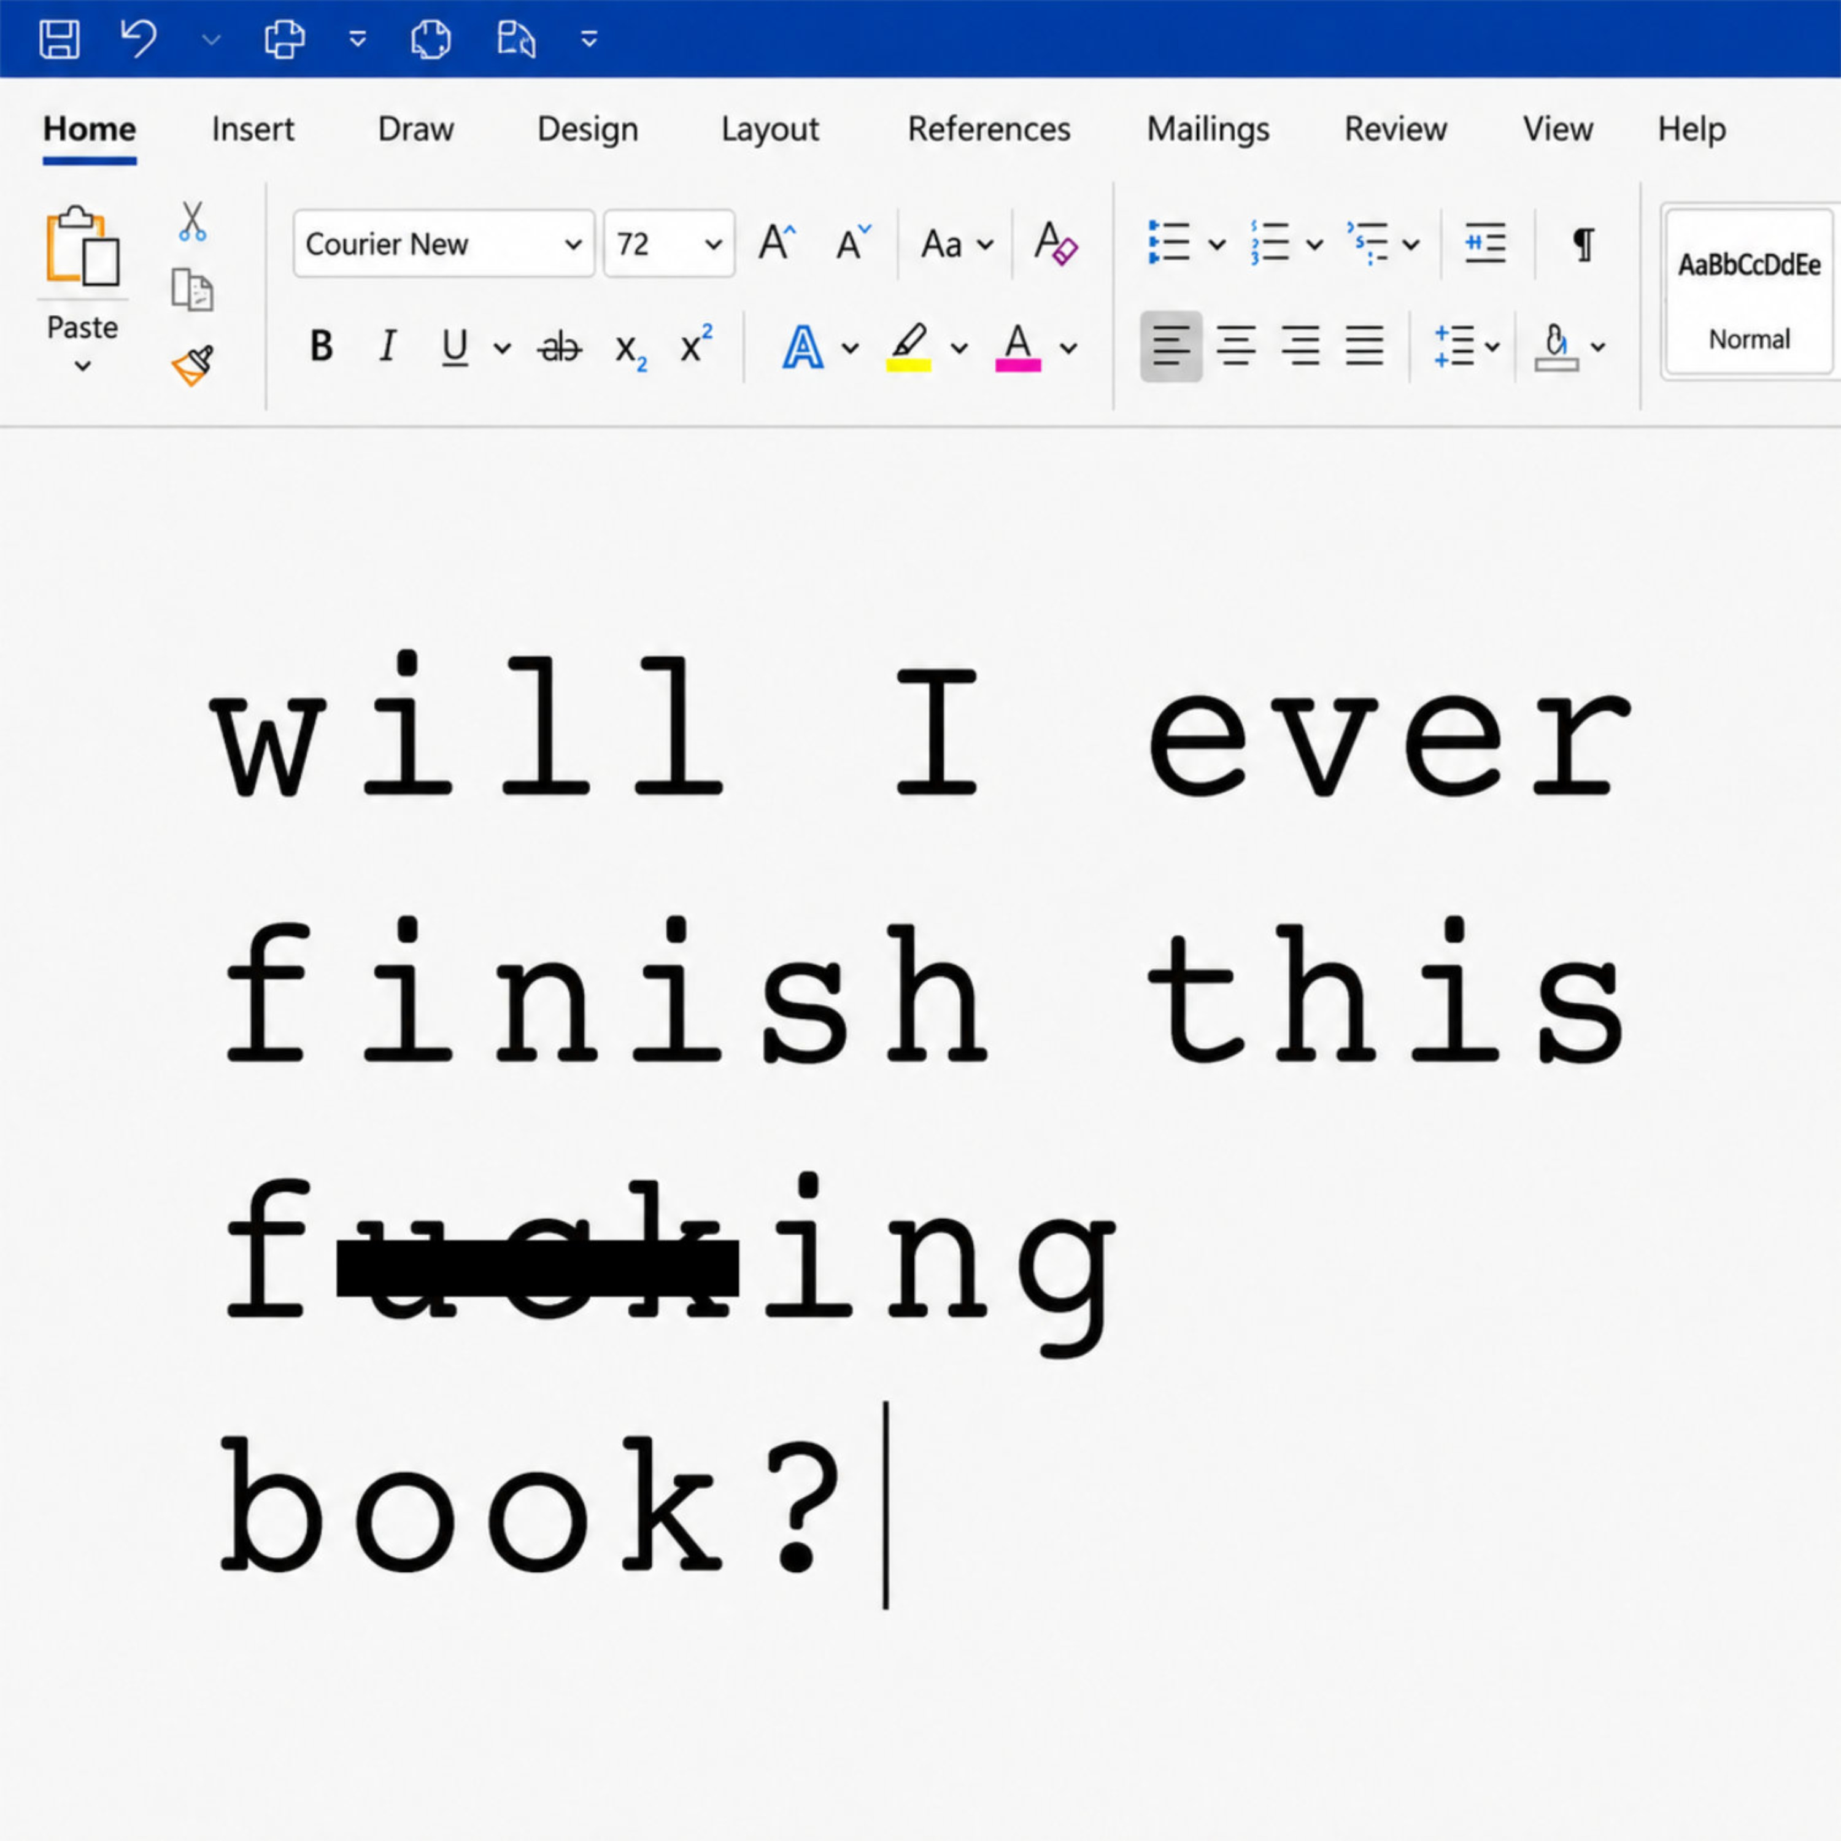Expand the underline style arrow
This screenshot has width=1841, height=1841.
(502, 349)
